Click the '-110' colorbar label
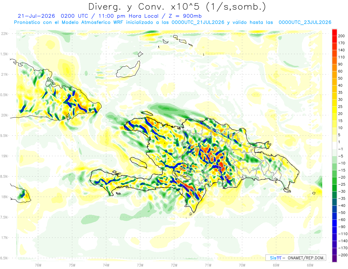 pyautogui.click(x=343, y=234)
